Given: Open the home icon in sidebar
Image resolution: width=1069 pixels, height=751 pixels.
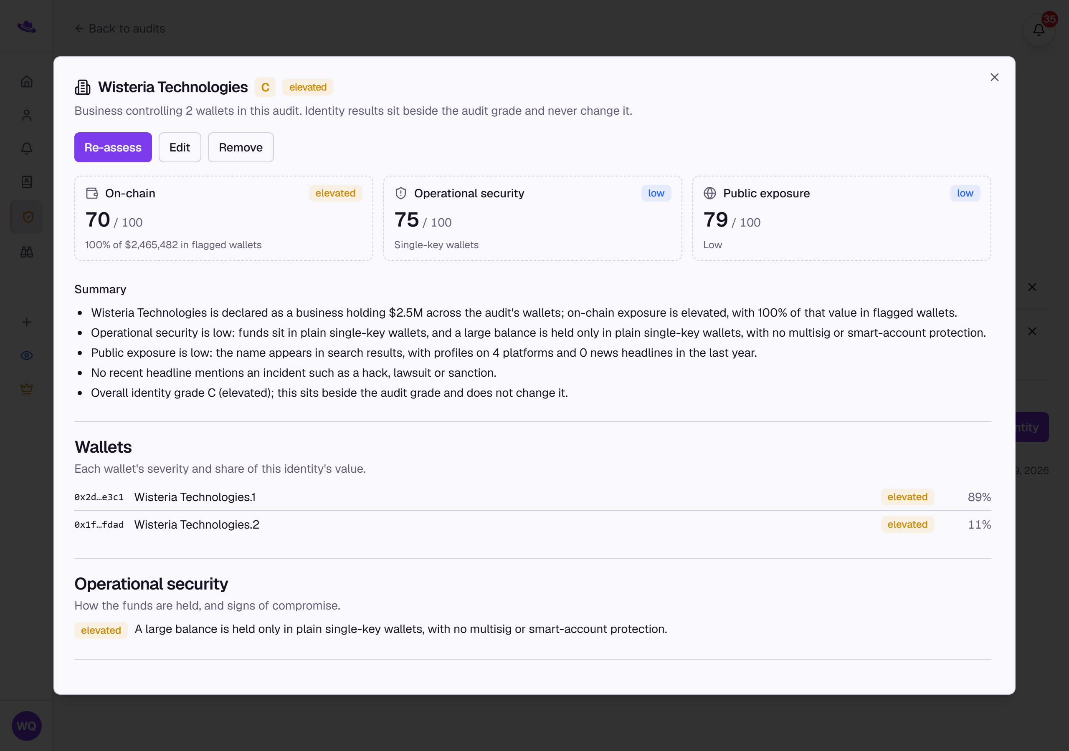Looking at the screenshot, I should 27,81.
